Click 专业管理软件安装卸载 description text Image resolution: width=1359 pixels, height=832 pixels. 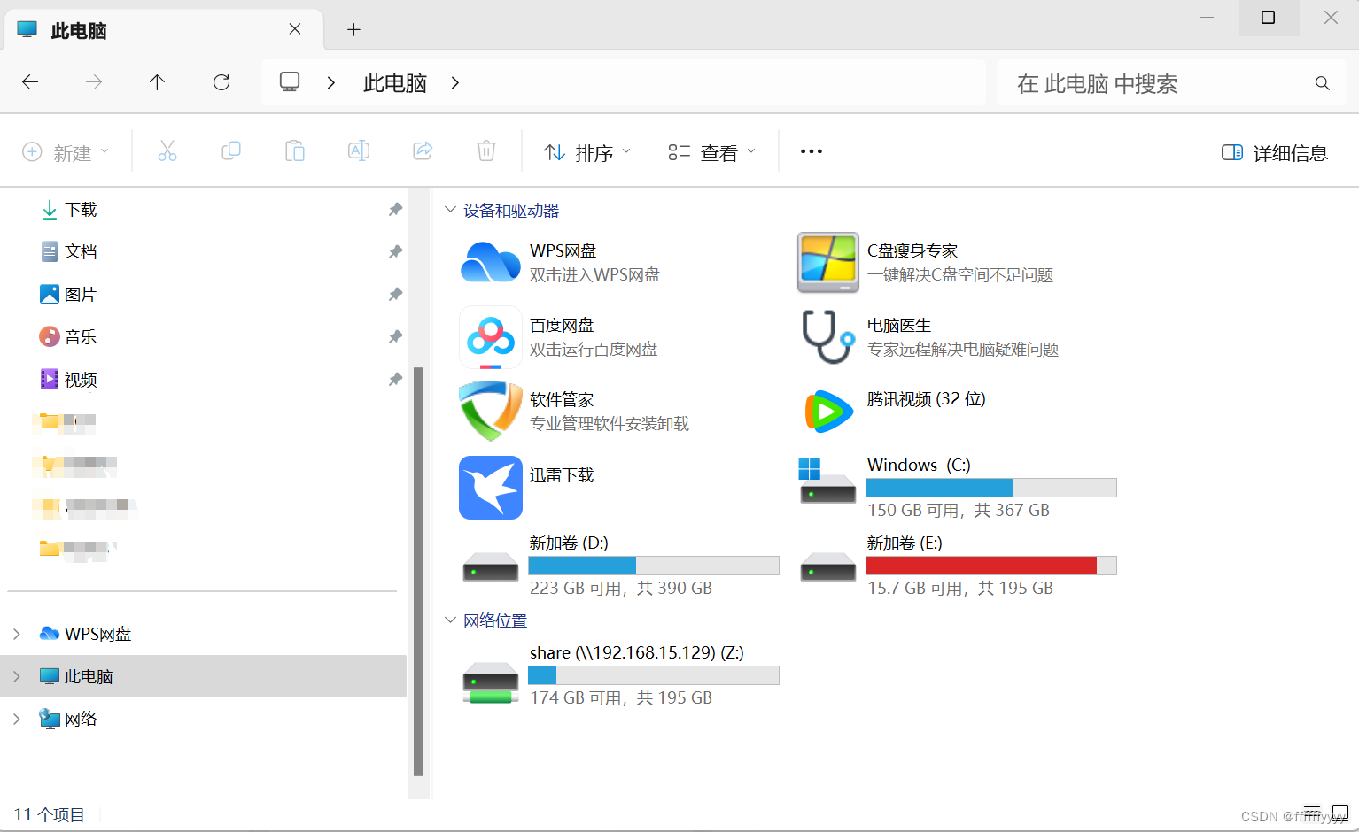[x=610, y=424]
